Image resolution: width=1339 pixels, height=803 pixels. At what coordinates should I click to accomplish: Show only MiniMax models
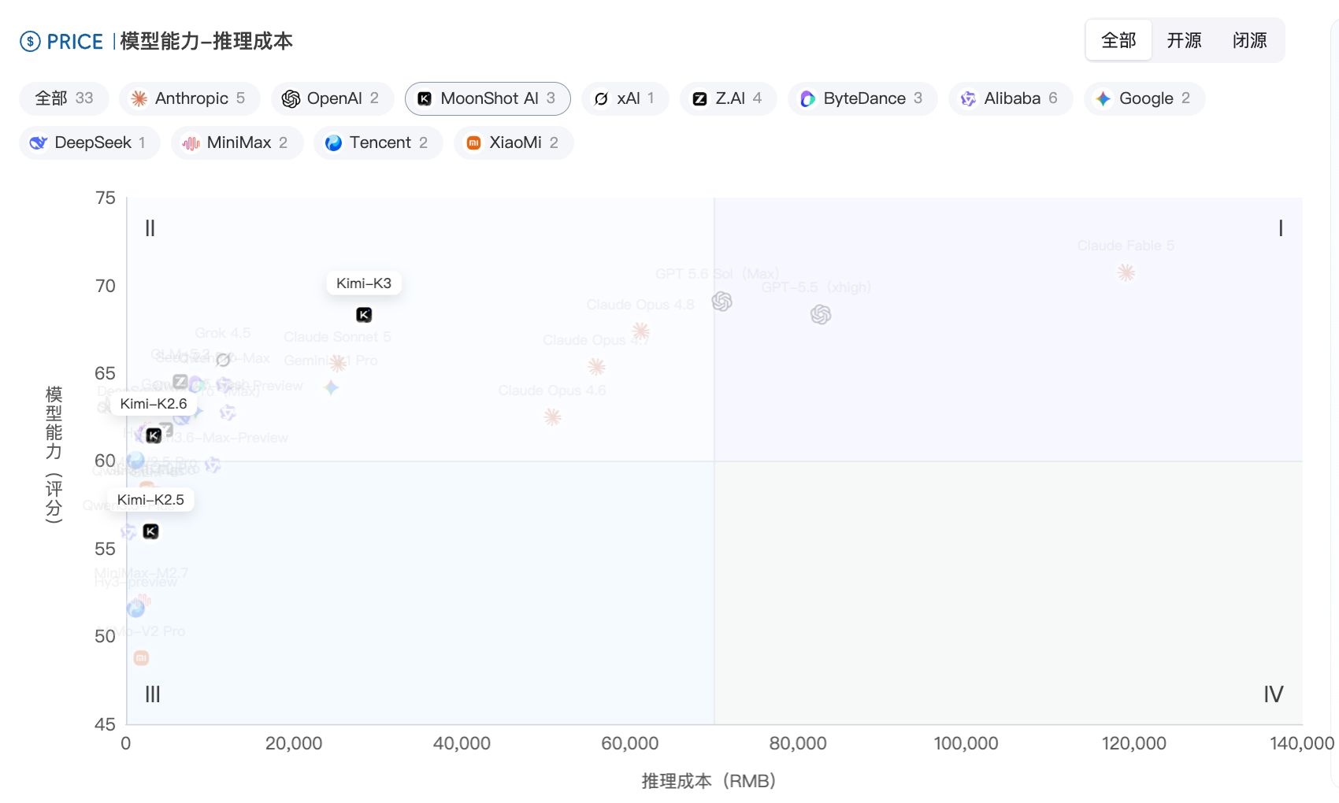point(237,142)
